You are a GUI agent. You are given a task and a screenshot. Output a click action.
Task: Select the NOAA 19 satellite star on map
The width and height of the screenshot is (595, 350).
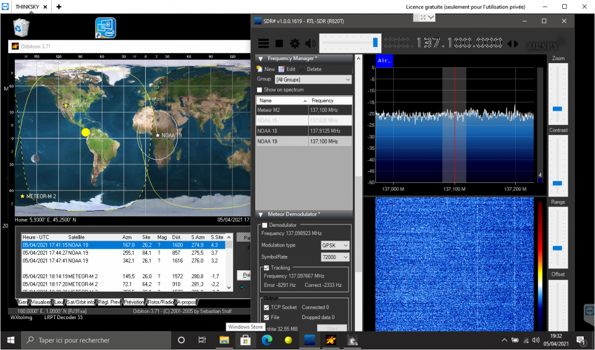(158, 135)
